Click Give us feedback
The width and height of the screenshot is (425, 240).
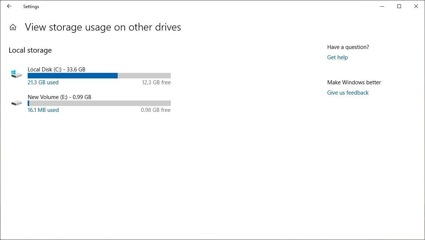(348, 92)
